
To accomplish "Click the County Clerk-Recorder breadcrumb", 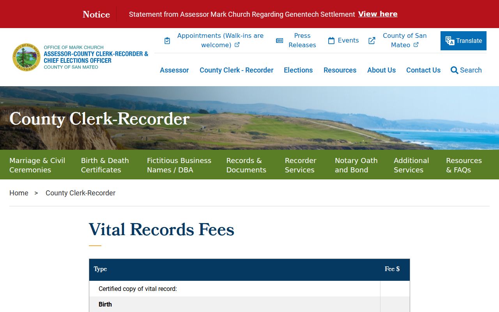I will (80, 193).
